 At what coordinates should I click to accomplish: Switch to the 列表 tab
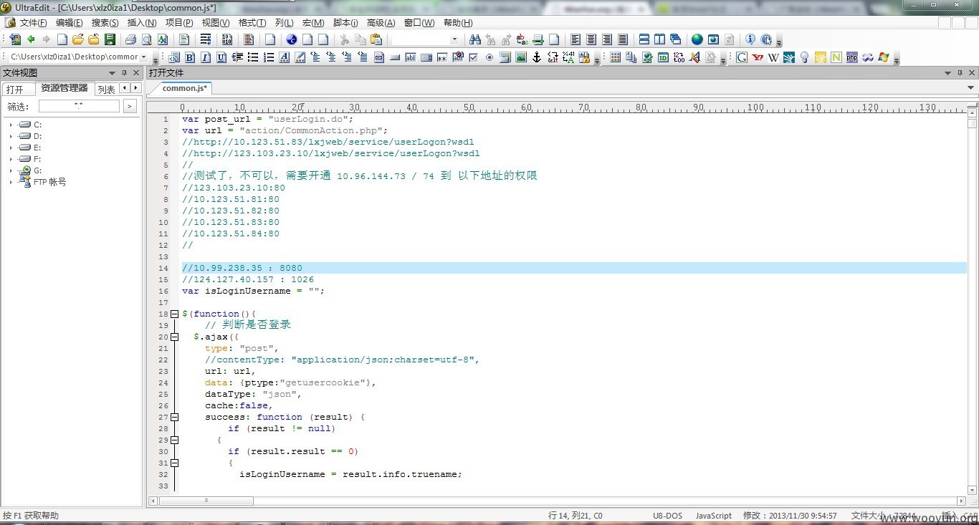(106, 90)
